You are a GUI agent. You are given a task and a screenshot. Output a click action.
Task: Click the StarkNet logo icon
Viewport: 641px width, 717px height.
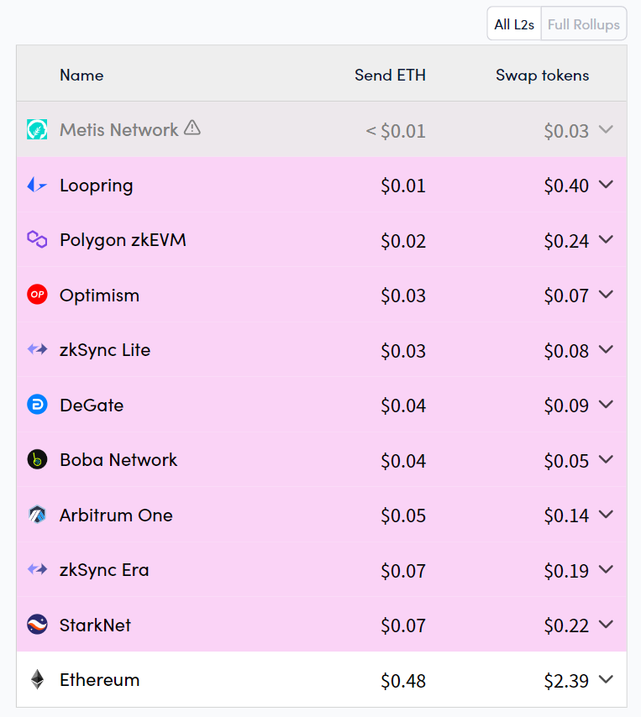point(37,625)
